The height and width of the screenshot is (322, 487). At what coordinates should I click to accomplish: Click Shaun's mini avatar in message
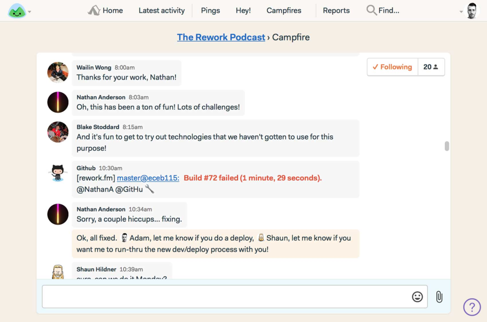pyautogui.click(x=261, y=237)
